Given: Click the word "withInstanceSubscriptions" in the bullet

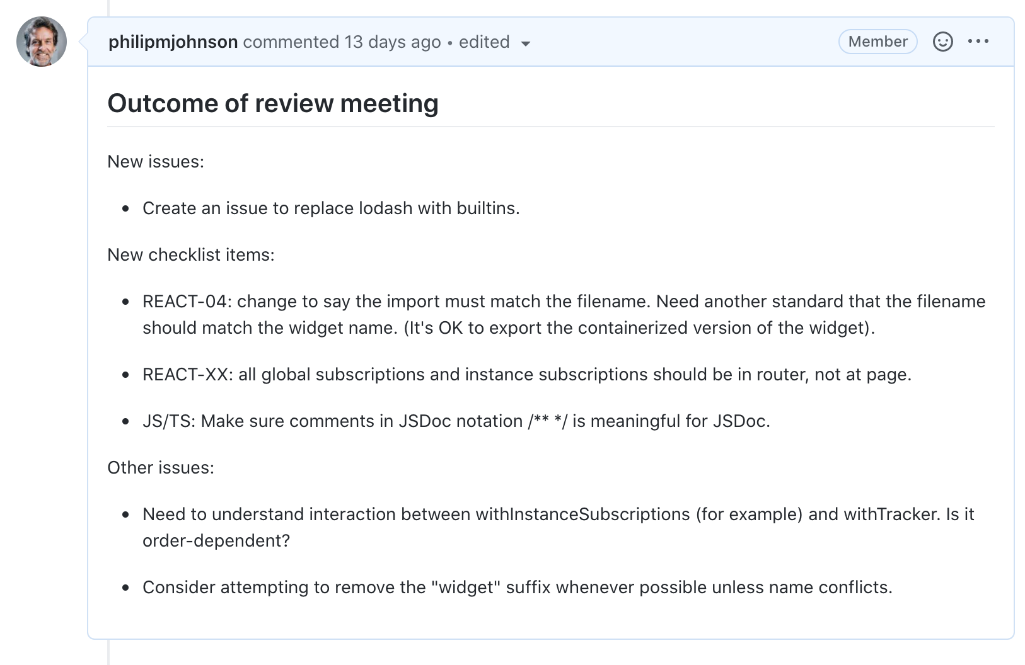Looking at the screenshot, I should tap(582, 514).
